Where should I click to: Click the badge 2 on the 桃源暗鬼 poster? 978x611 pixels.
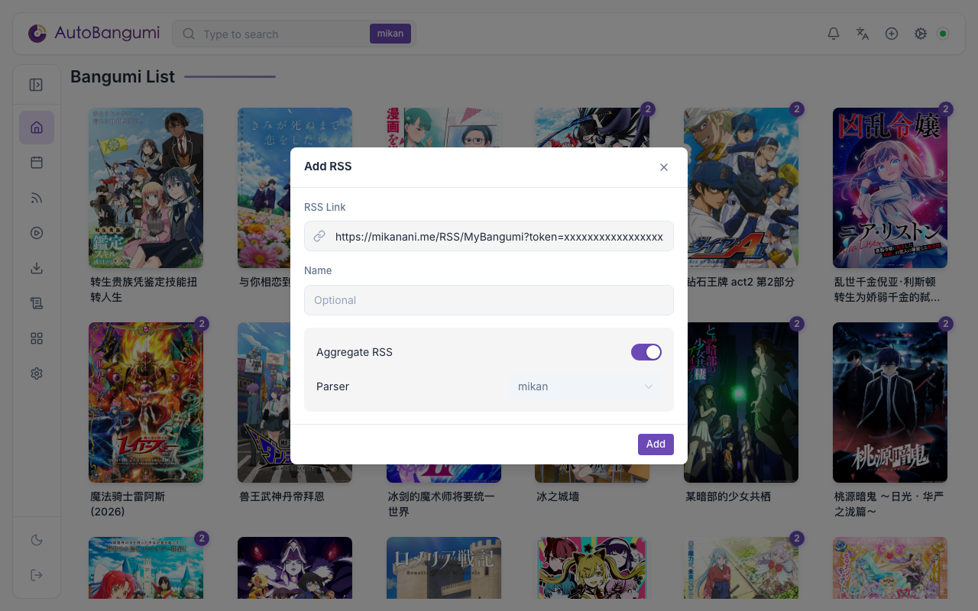click(x=946, y=324)
